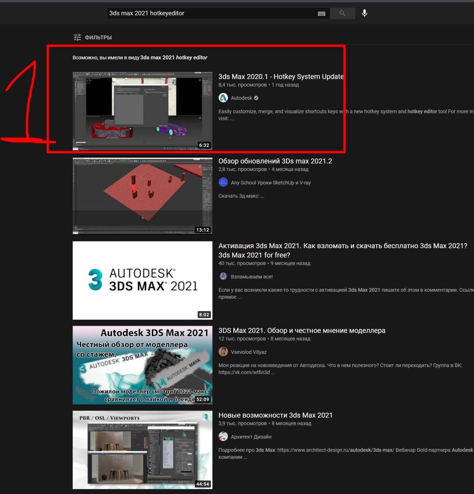Viewport: 474px width, 494px height.
Task: Click description starting 'Easily customize, merge, and visualize'
Action: point(346,115)
